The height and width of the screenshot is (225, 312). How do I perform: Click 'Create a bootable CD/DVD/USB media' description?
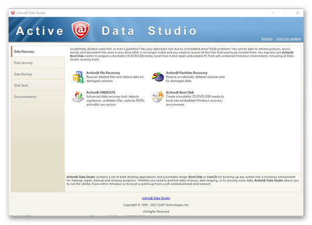point(195,101)
